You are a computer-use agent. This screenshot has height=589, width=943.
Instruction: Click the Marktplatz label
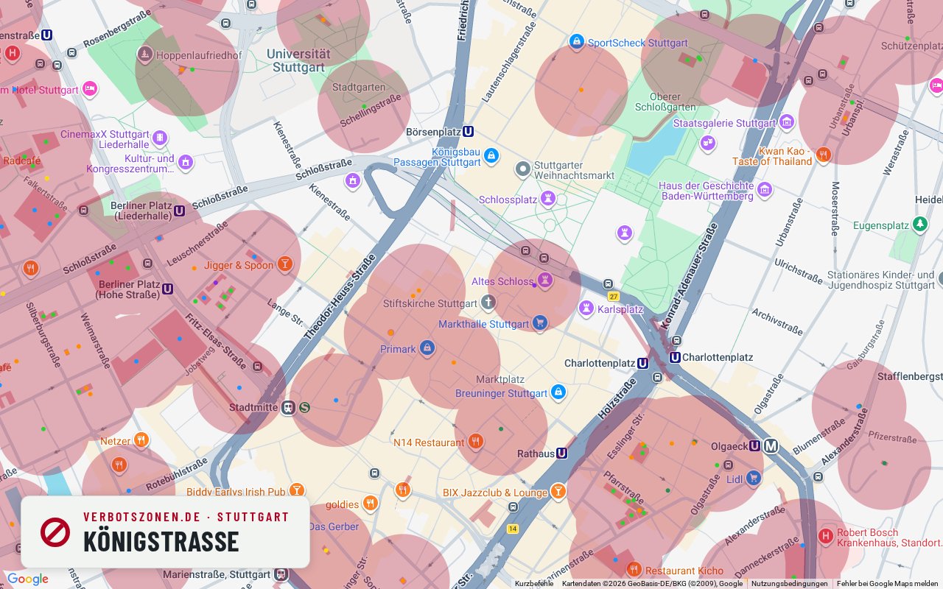(x=500, y=380)
